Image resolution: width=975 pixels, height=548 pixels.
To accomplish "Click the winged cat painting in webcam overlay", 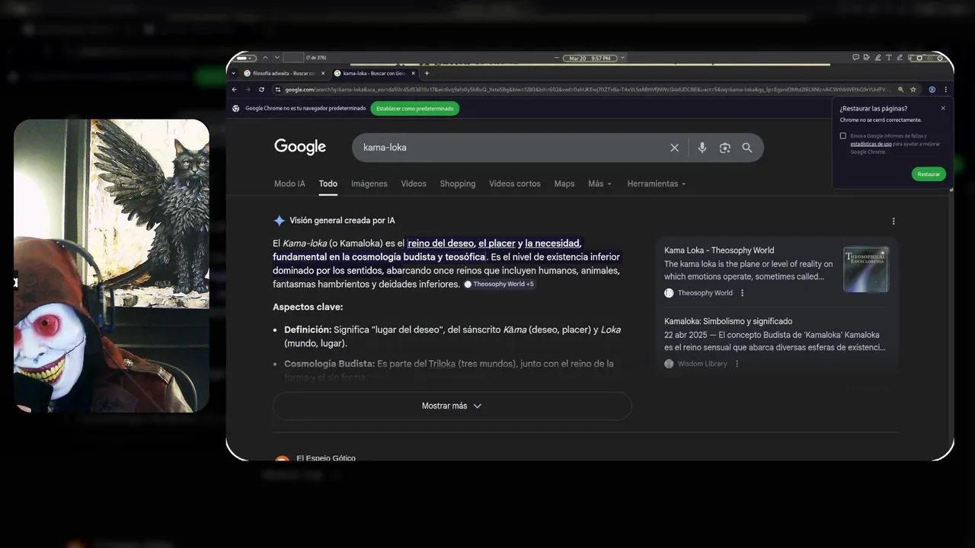I will (x=150, y=213).
